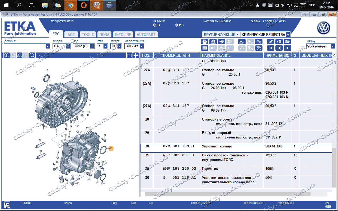Open the Иллюстрация 301-045 dropdown

pos(142,46)
